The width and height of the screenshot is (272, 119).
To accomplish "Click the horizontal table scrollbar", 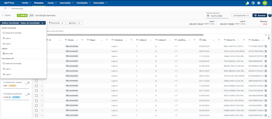I will [125, 35].
